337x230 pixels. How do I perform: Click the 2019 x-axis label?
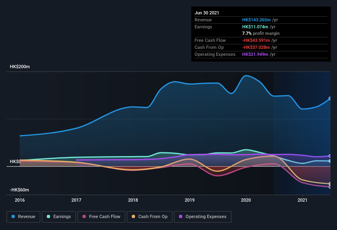(x=190, y=200)
